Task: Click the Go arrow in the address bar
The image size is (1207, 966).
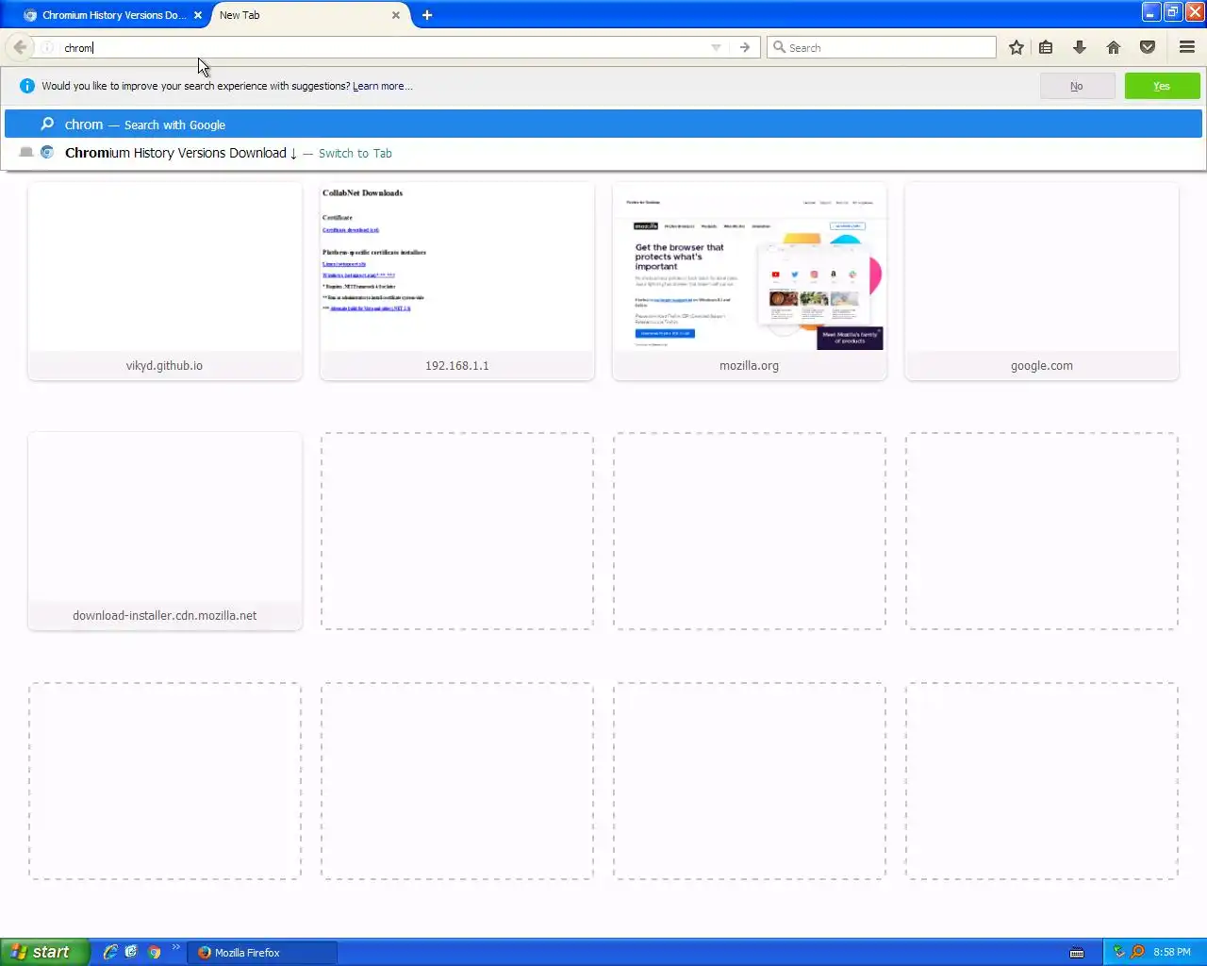Action: (x=745, y=47)
